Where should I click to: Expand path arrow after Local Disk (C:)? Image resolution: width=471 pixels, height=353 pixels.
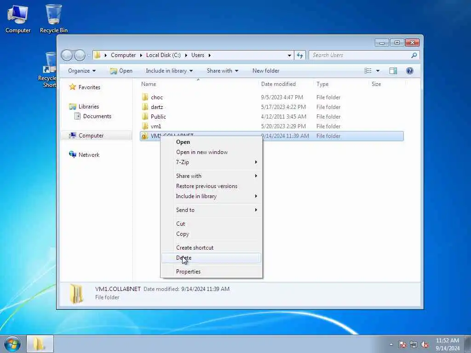pyautogui.click(x=186, y=55)
